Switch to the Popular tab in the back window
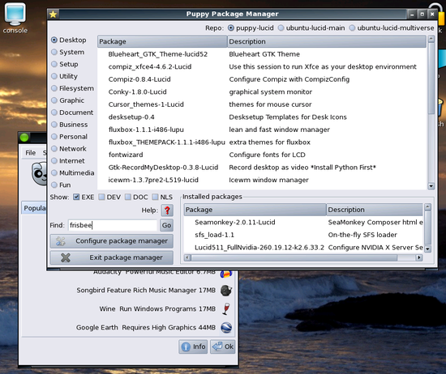This screenshot has width=446, height=374. point(34,208)
